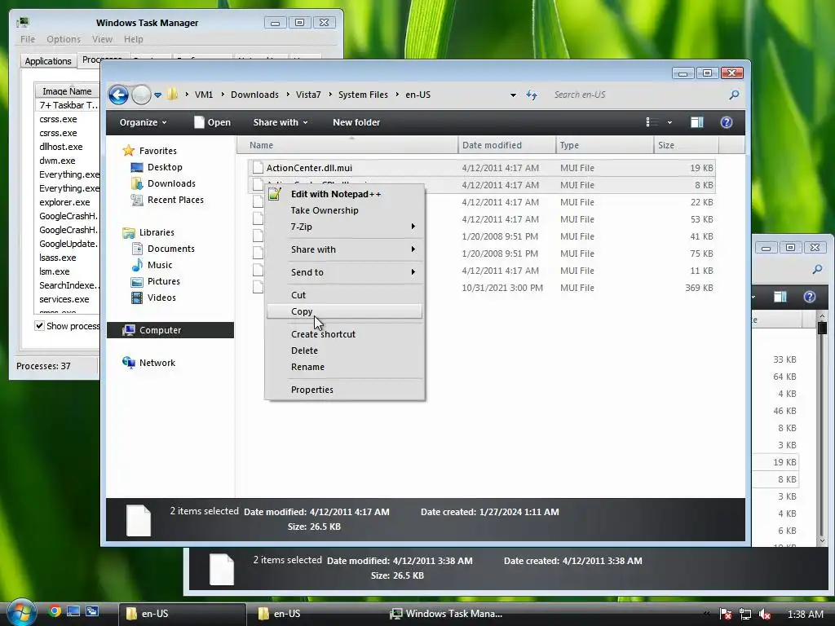Expand the Send to submenu
The height and width of the screenshot is (626, 835).
point(413,272)
